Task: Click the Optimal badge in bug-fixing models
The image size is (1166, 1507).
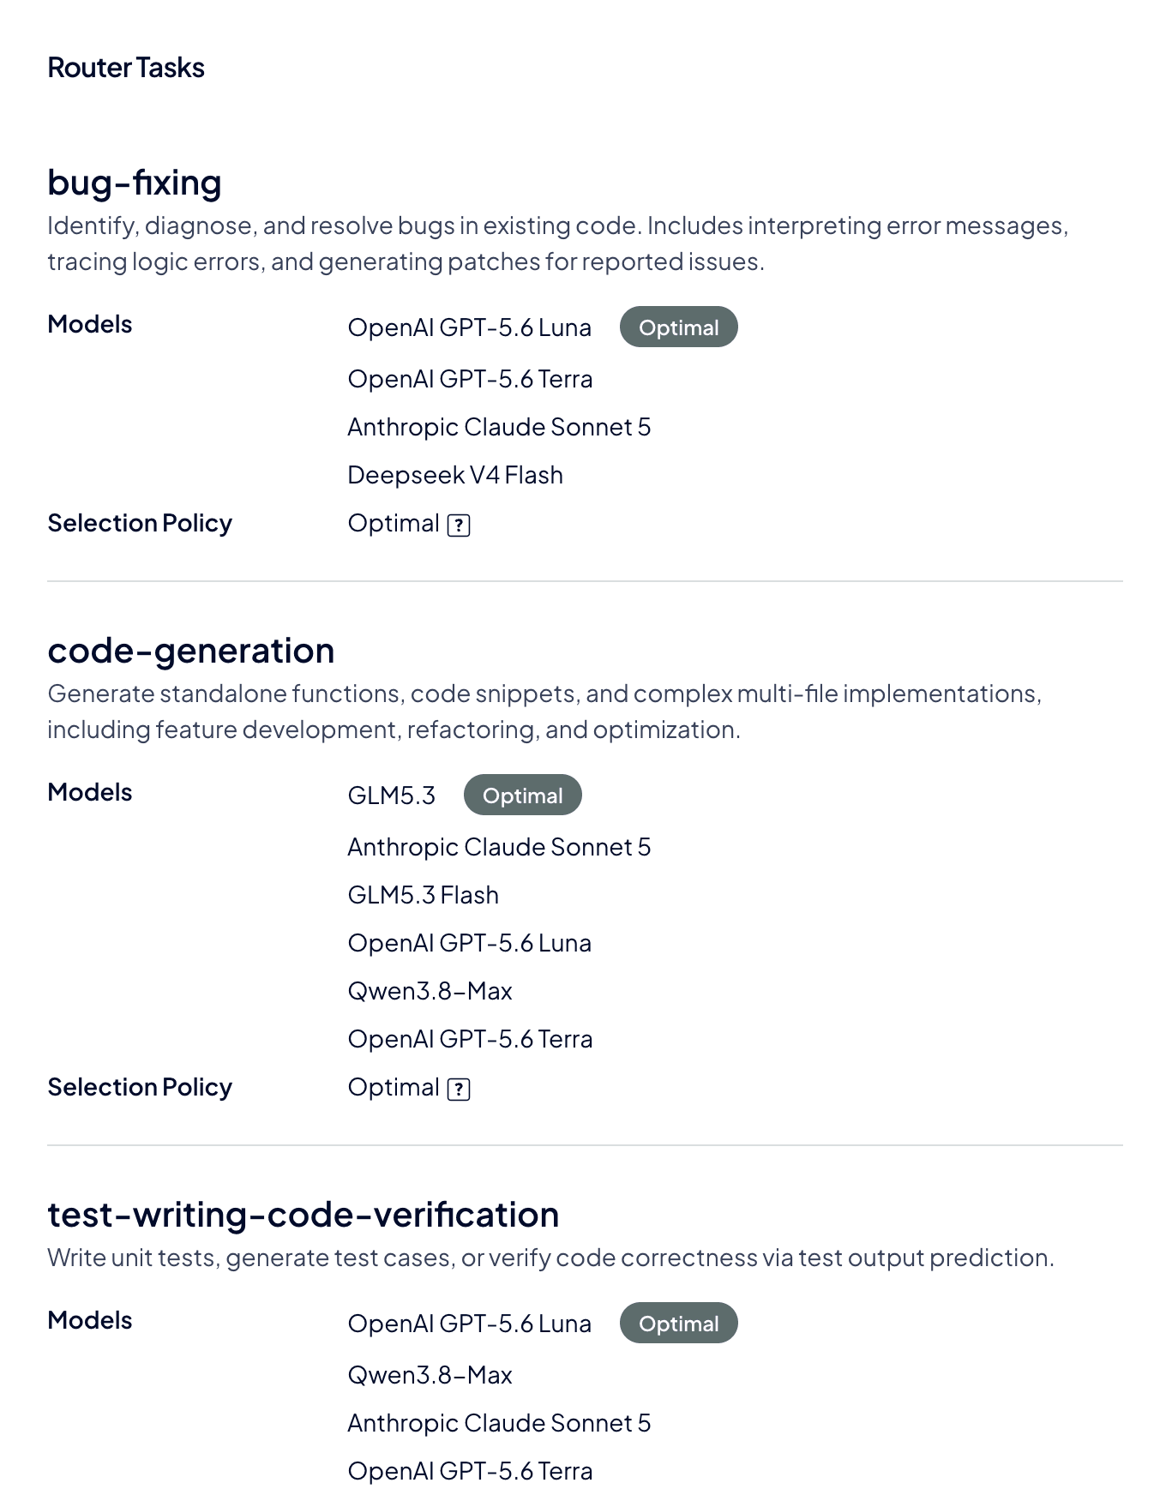Action: point(678,327)
